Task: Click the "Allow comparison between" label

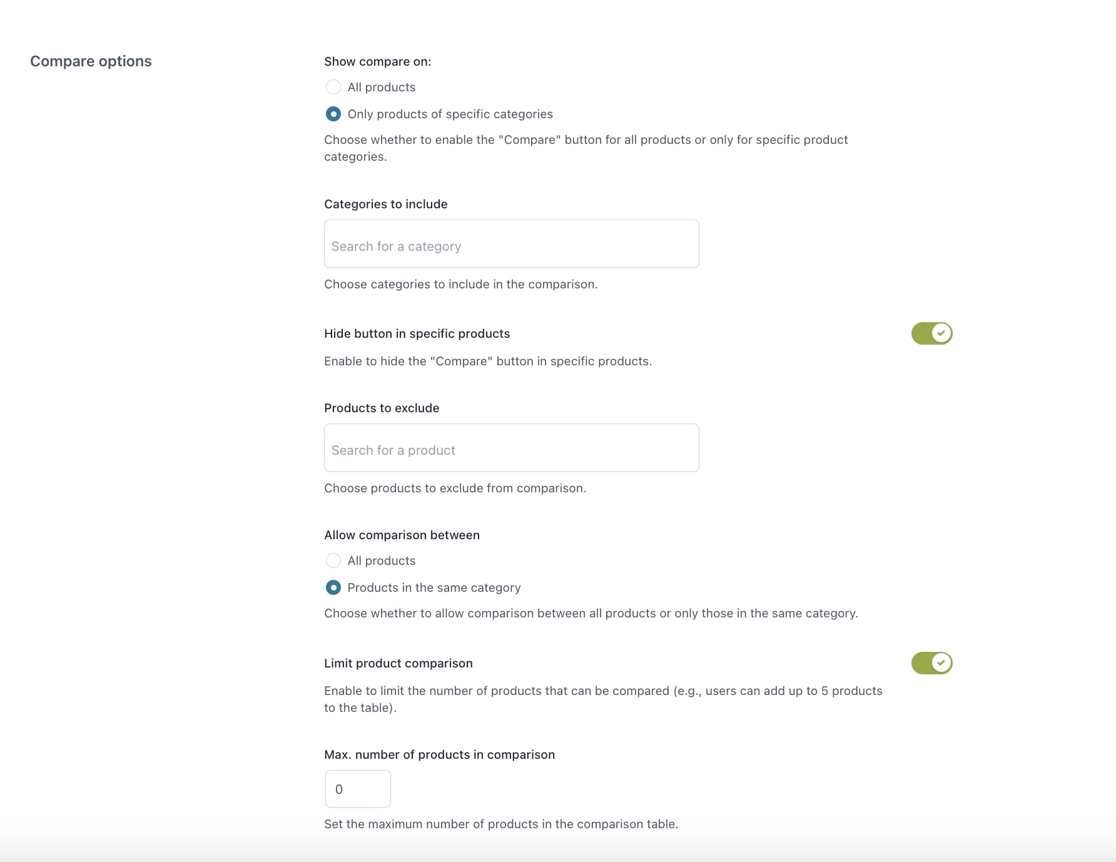Action: 402,535
